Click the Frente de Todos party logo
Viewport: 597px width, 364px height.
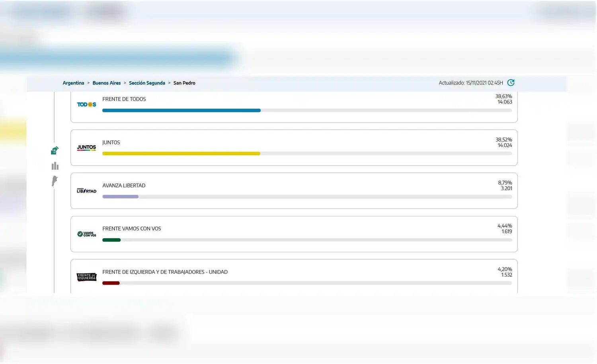tap(86, 105)
